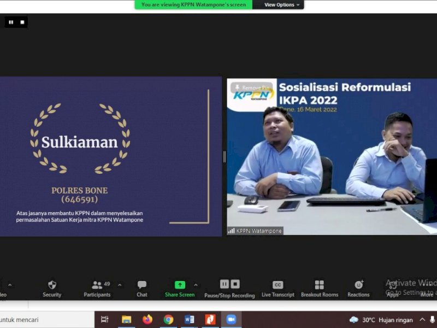Viewport: 437px width, 328px height.
Task: Click the screen-share notification banner
Action: [193, 5]
